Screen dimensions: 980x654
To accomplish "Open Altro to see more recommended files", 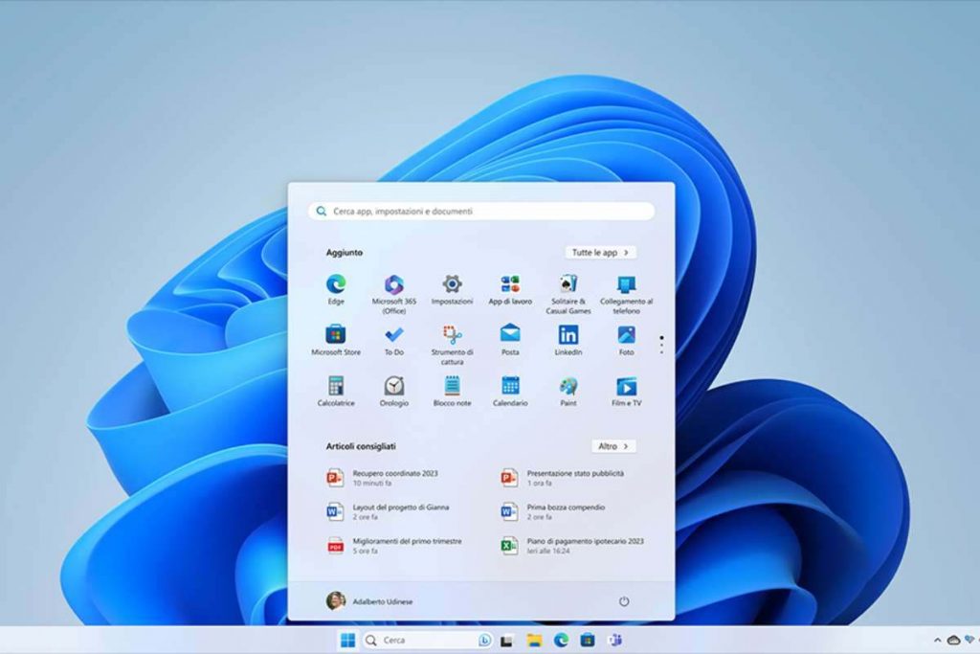I will [613, 445].
